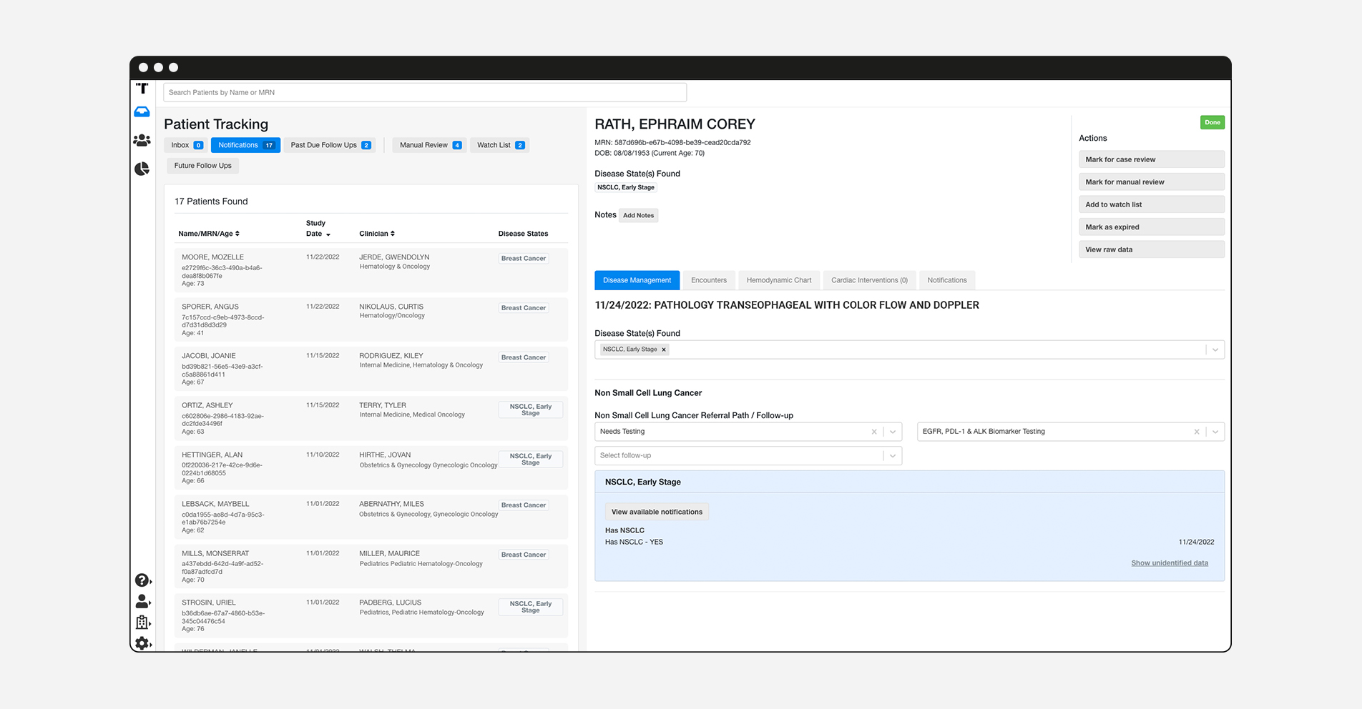Viewport: 1362px width, 709px height.
Task: Expand the Disease State(s) Found dropdown arrow
Action: [x=1215, y=349]
